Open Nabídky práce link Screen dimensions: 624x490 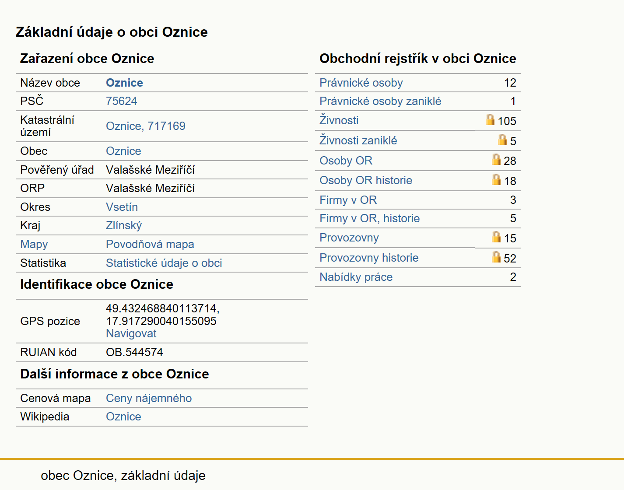(x=356, y=277)
